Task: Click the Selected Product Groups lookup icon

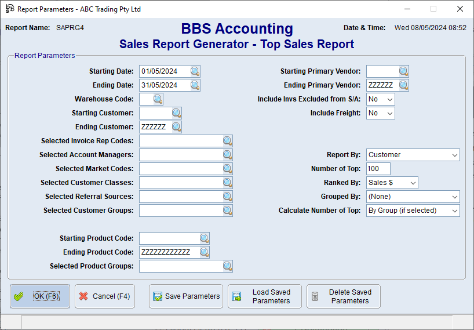Action: coord(228,266)
